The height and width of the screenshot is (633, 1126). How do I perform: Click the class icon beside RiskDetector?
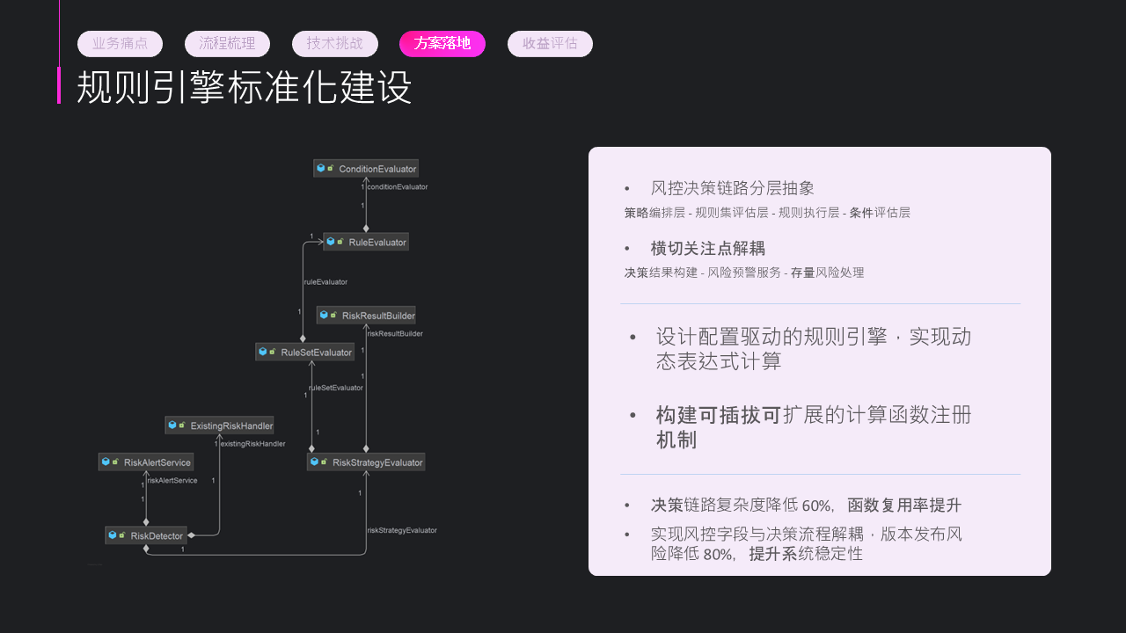[x=113, y=535]
